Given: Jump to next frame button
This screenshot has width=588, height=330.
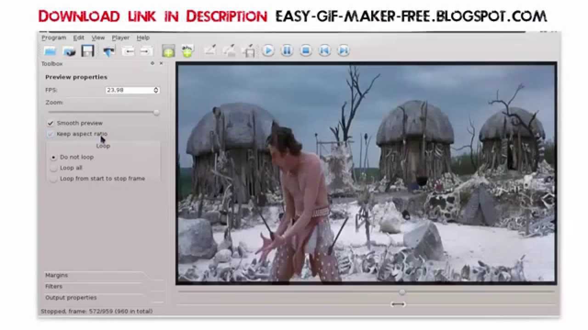Looking at the screenshot, I should 344,50.
